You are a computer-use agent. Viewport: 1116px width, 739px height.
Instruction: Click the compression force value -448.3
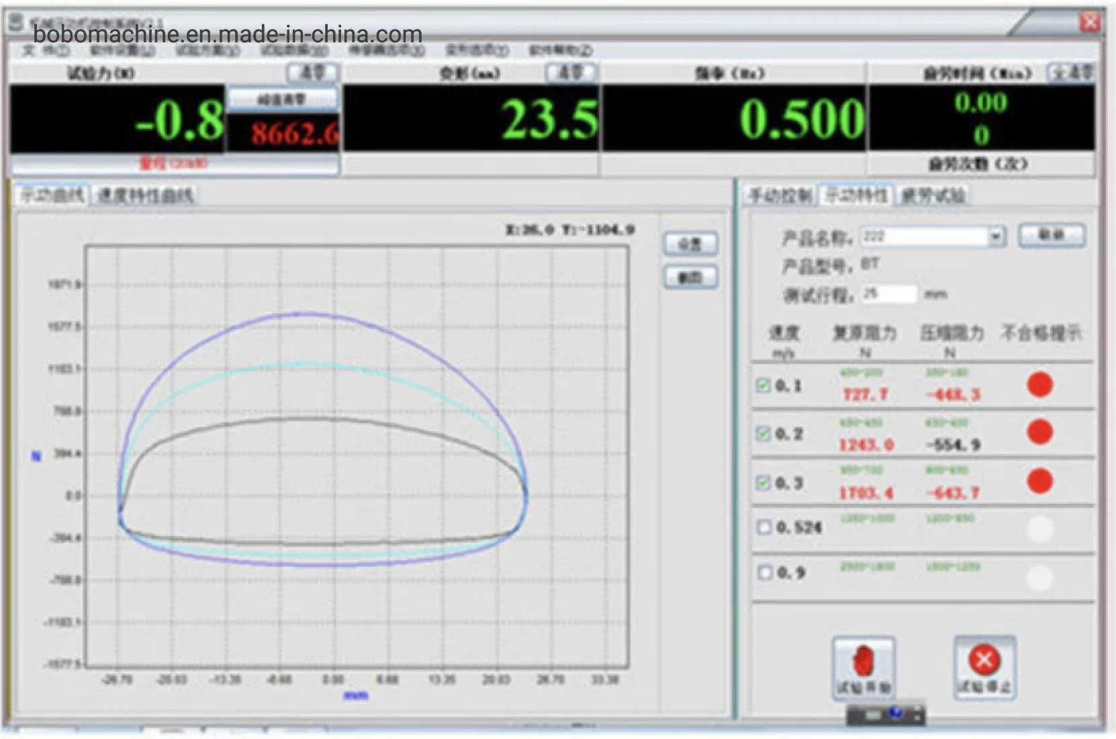click(953, 394)
